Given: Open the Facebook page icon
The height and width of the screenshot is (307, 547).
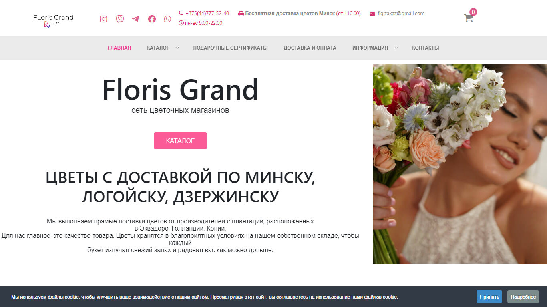Looking at the screenshot, I should [x=152, y=19].
